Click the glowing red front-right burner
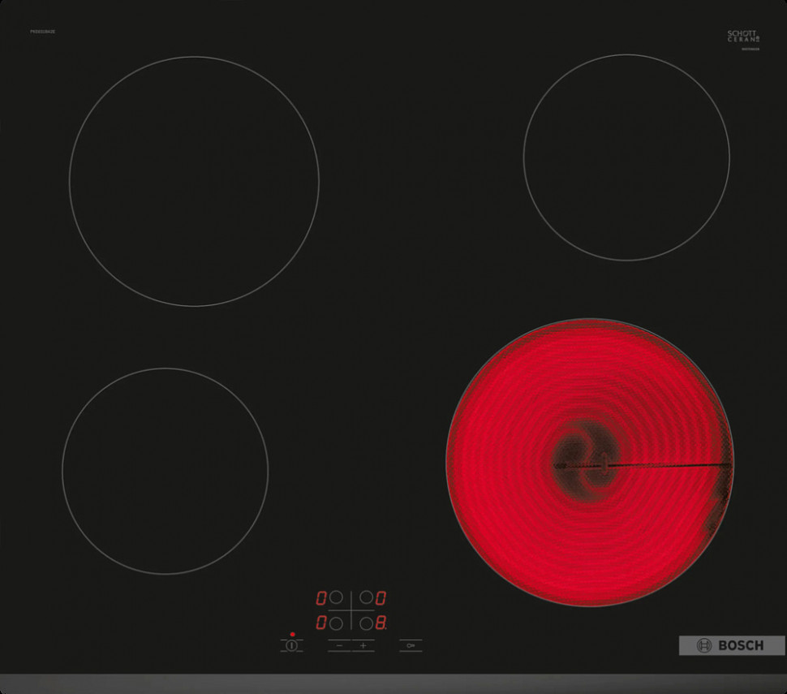 590,463
